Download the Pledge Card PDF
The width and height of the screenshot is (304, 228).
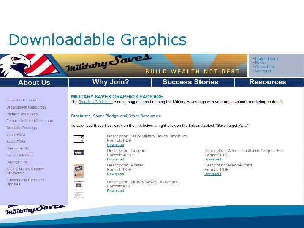(x=213, y=174)
